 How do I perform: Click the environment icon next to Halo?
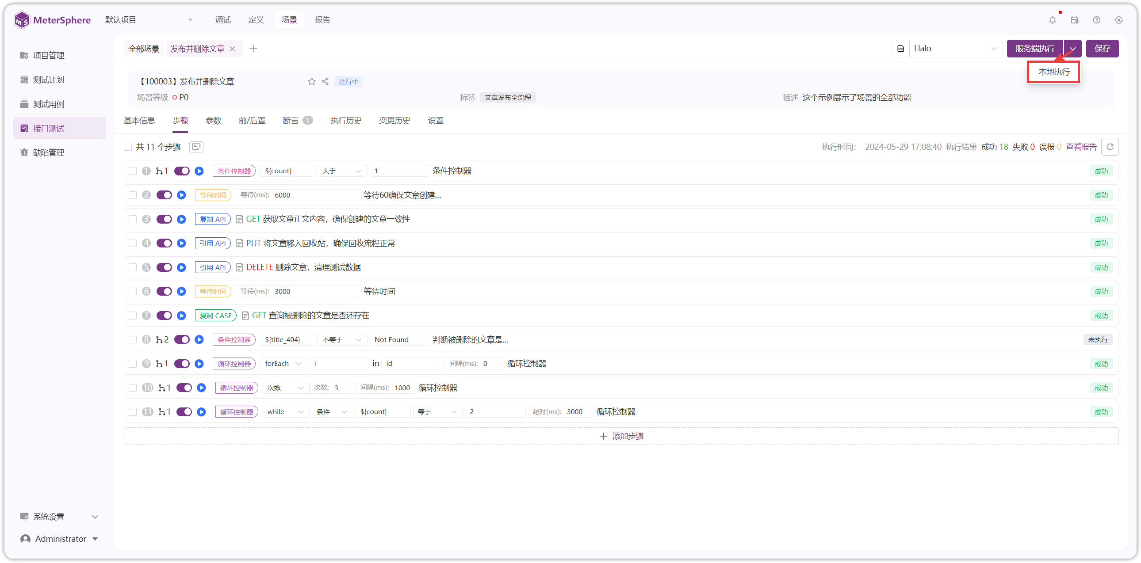point(900,49)
